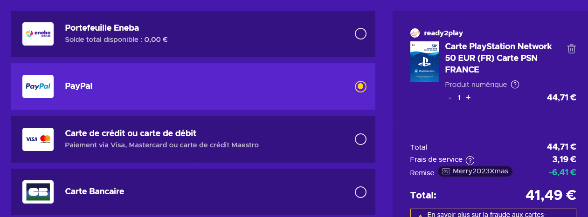Click the ready2play seller avatar

[x=415, y=33]
